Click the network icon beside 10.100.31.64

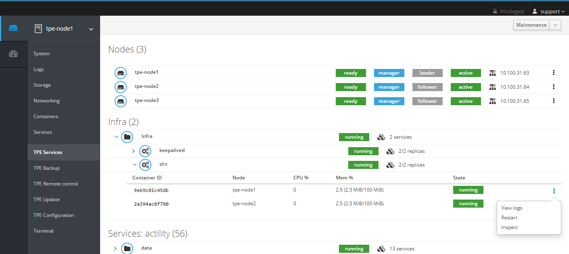click(492, 87)
